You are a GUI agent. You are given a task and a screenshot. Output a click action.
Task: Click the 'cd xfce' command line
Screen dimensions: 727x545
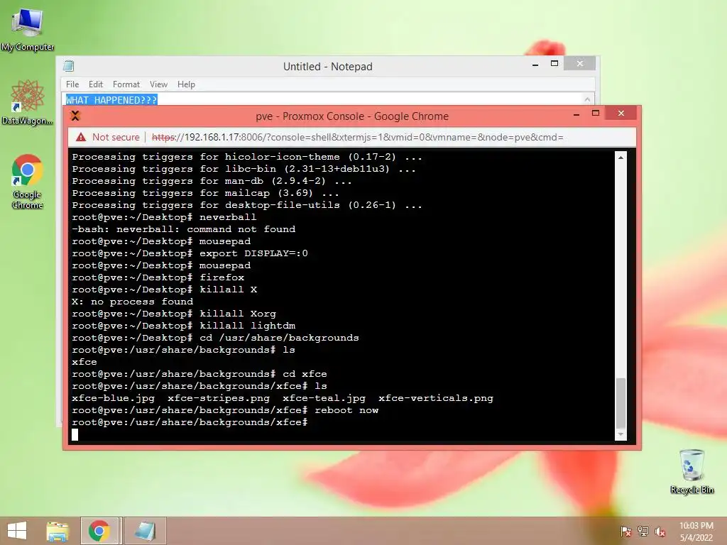[199, 374]
